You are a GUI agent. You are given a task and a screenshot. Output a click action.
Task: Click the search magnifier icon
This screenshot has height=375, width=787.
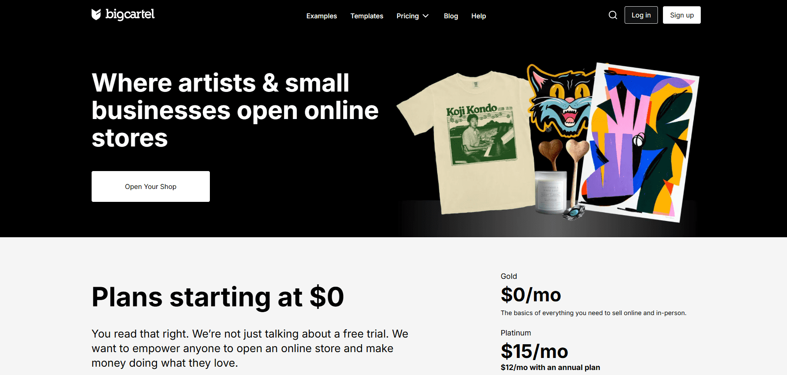point(613,15)
